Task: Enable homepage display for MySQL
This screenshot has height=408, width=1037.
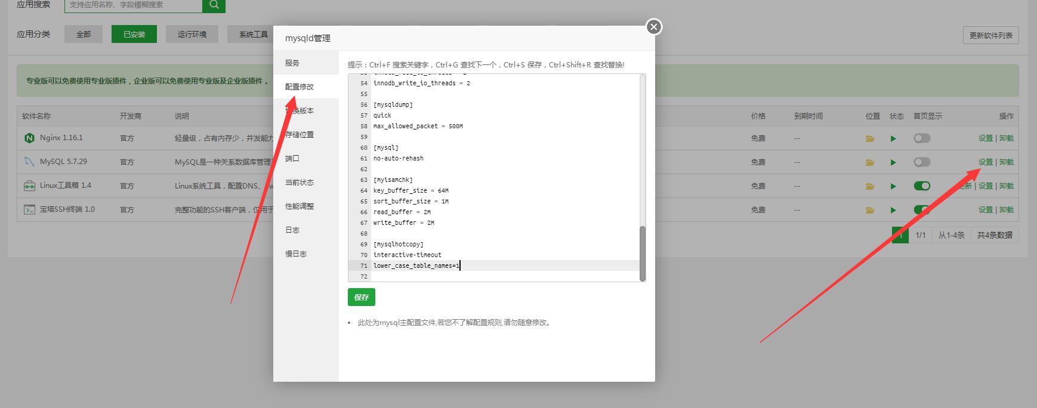Action: [x=922, y=162]
